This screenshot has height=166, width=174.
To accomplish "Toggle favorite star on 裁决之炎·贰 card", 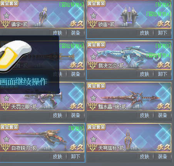I will click(94, 57).
